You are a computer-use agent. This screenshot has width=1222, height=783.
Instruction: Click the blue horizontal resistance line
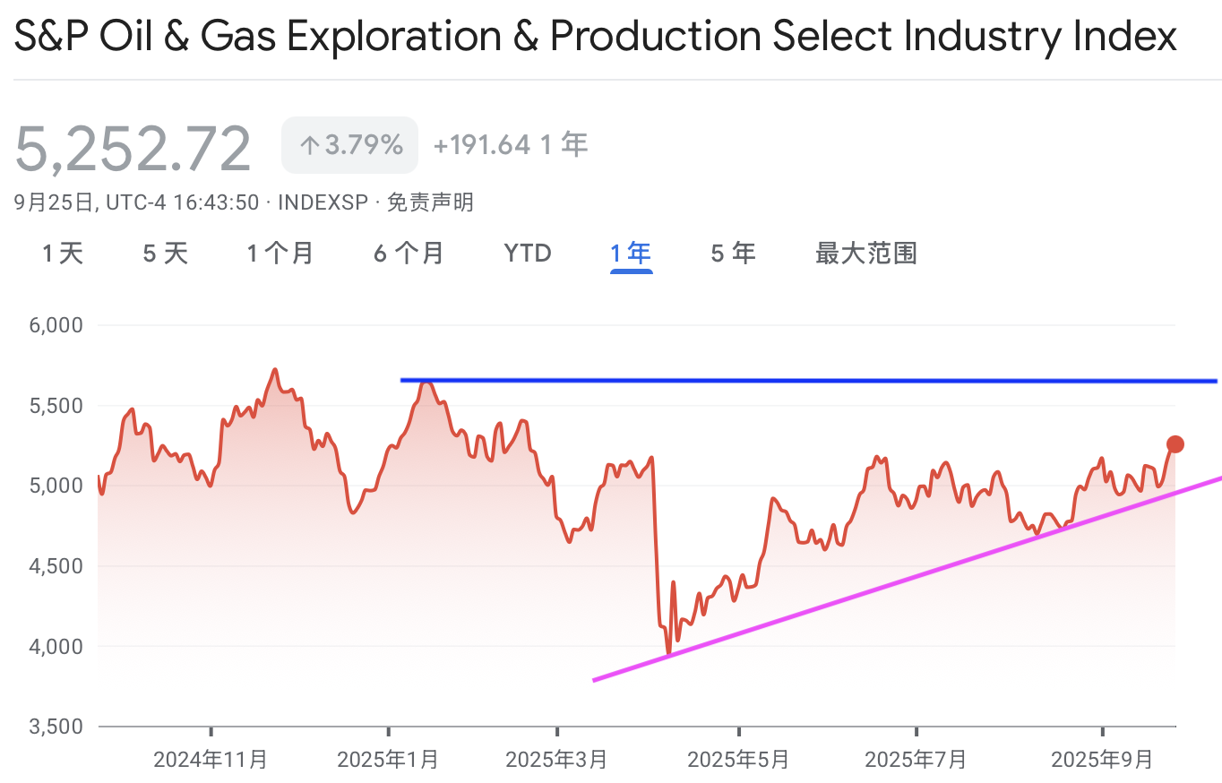click(808, 381)
